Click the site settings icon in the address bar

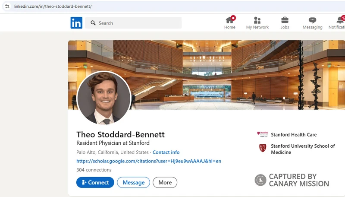[7, 6]
